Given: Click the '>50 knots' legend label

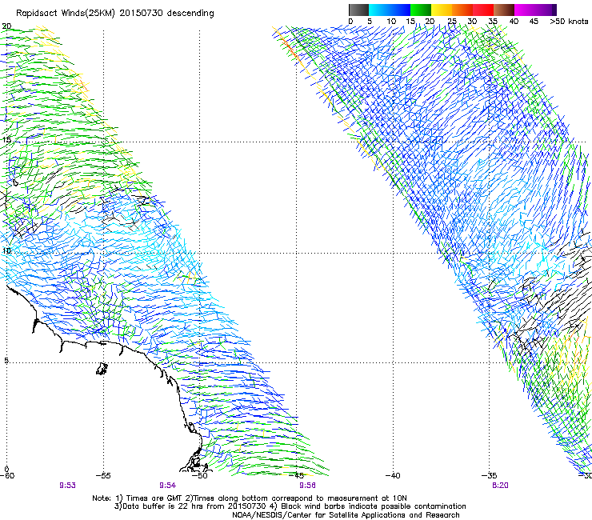Looking at the screenshot, I should (569, 21).
